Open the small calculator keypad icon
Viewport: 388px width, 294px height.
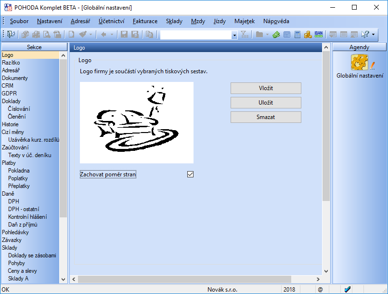tap(287, 34)
